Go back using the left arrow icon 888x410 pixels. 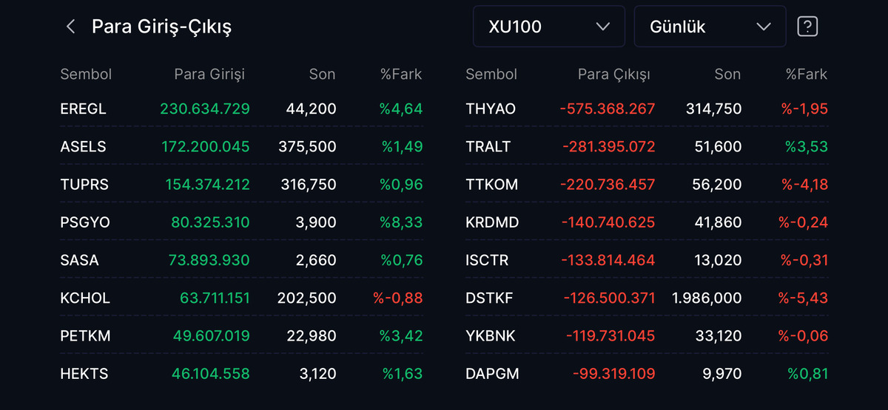coord(71,27)
